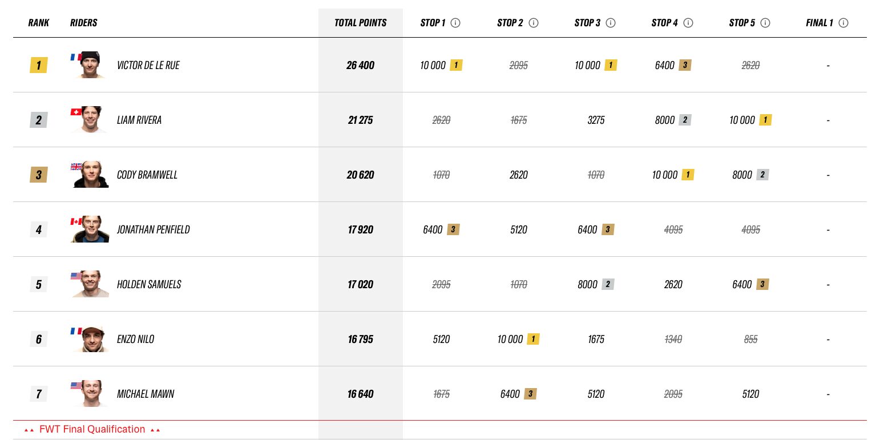Click Liam Rivera's profile thumbnail
The height and width of the screenshot is (440, 880).
90,120
